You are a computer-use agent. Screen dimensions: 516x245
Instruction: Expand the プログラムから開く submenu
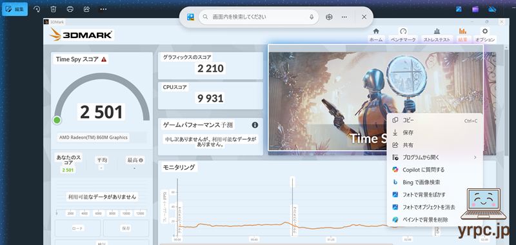(435, 157)
